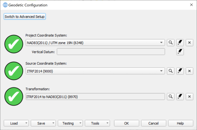Expand the Save button arrow menu

(53, 123)
